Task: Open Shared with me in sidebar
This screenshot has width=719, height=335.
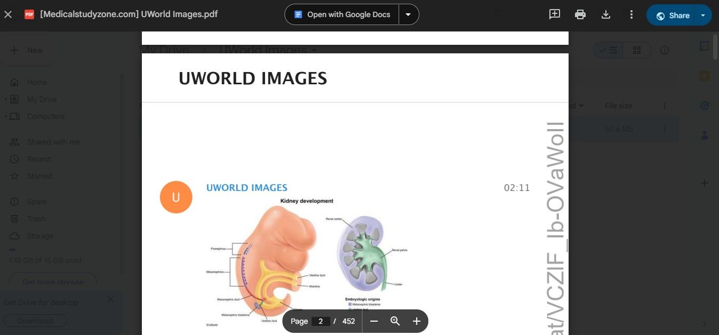Action: [x=53, y=142]
